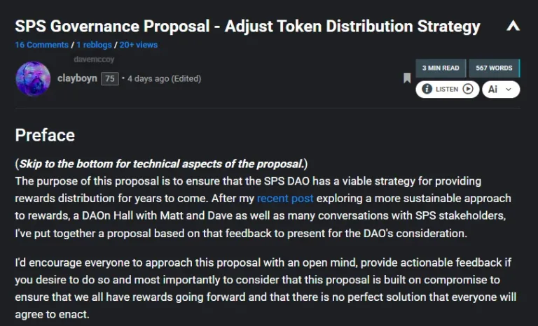This screenshot has width=538, height=326.
Task: Click the Preface heading
Action: pyautogui.click(x=45, y=135)
